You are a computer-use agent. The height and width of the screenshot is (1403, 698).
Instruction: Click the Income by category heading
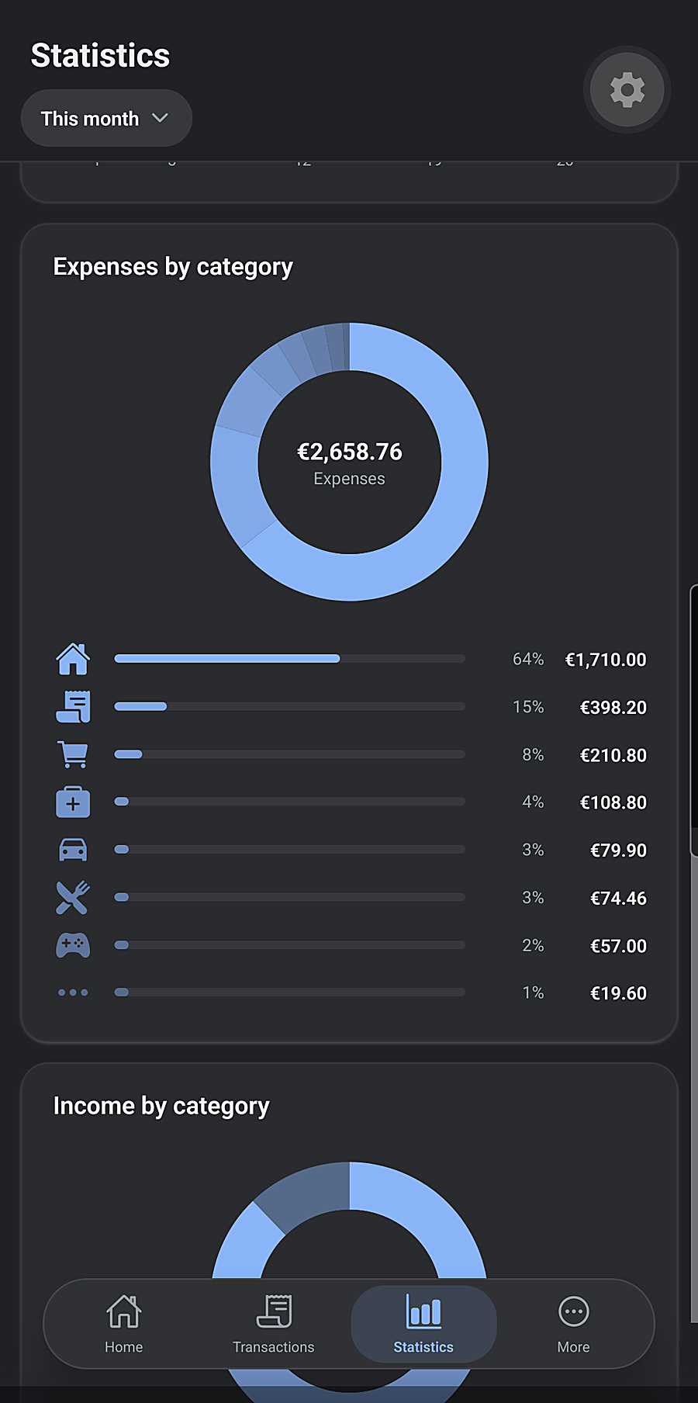(x=161, y=1106)
